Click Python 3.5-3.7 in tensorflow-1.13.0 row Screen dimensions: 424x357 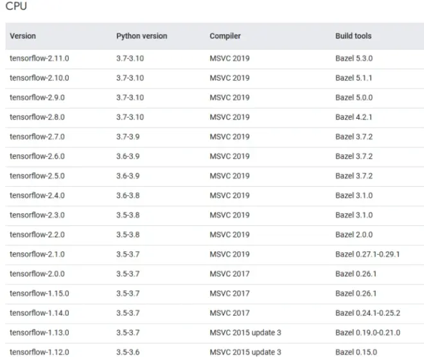pos(128,333)
